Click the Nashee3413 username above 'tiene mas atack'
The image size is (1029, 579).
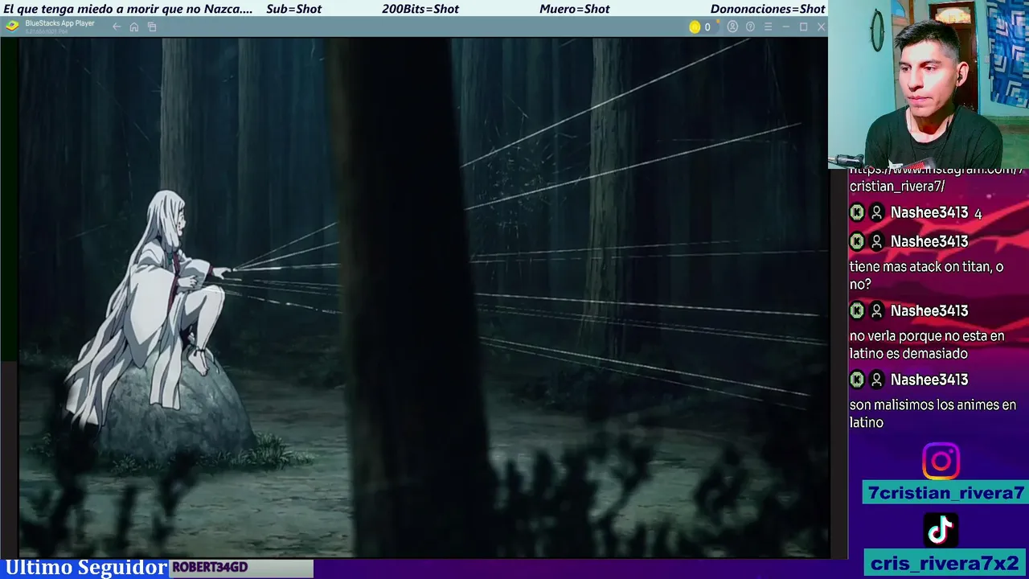click(929, 241)
